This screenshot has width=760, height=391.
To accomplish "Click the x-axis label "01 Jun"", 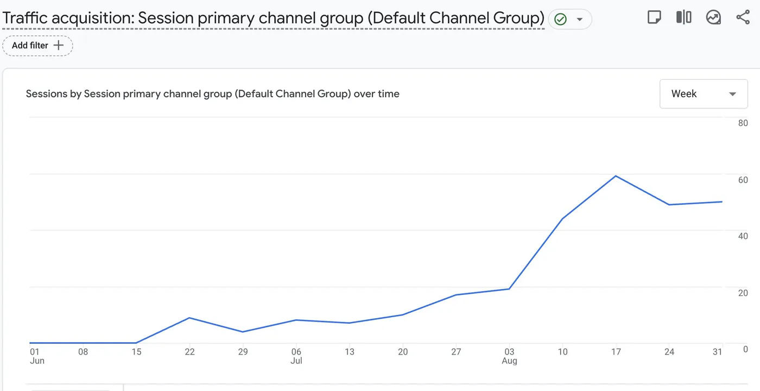I will pyautogui.click(x=36, y=356).
